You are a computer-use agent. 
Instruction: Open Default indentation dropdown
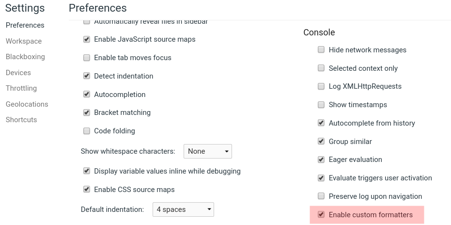[184, 209]
